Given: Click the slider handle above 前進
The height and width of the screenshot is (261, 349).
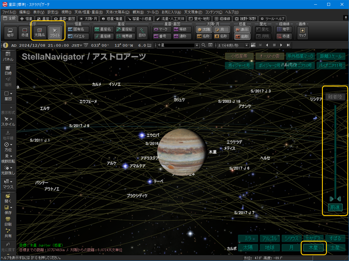Looking at the screenshot, I should click(x=335, y=199).
